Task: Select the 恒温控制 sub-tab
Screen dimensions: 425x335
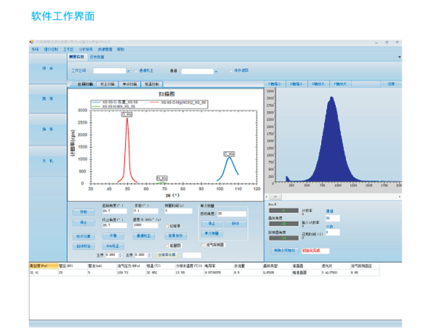Action: pyautogui.click(x=152, y=84)
